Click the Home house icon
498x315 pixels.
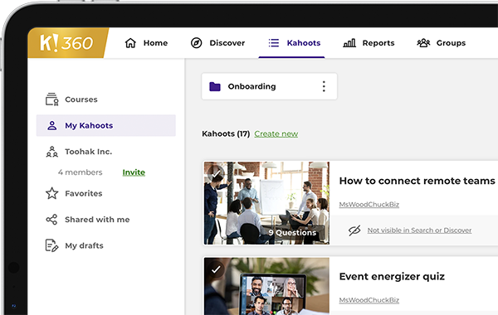[130, 43]
